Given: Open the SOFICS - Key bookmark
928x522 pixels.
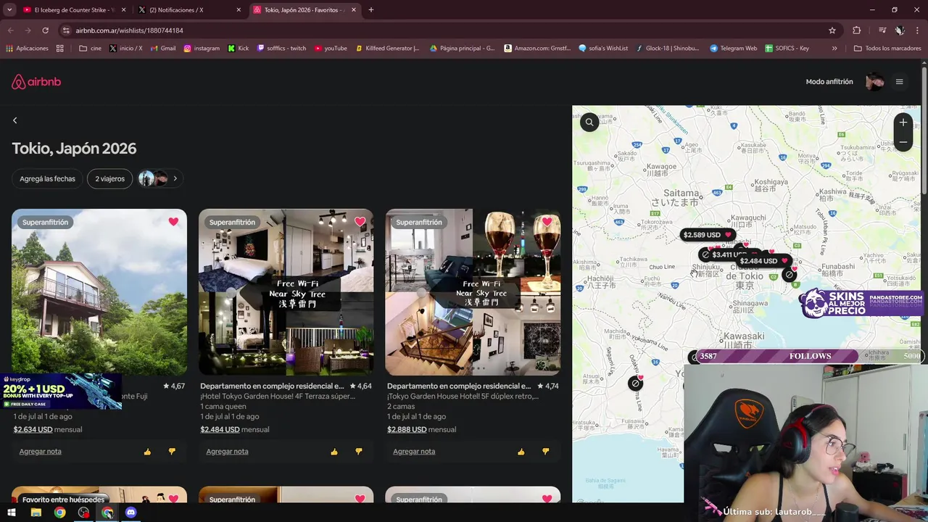Looking at the screenshot, I should pyautogui.click(x=787, y=49).
